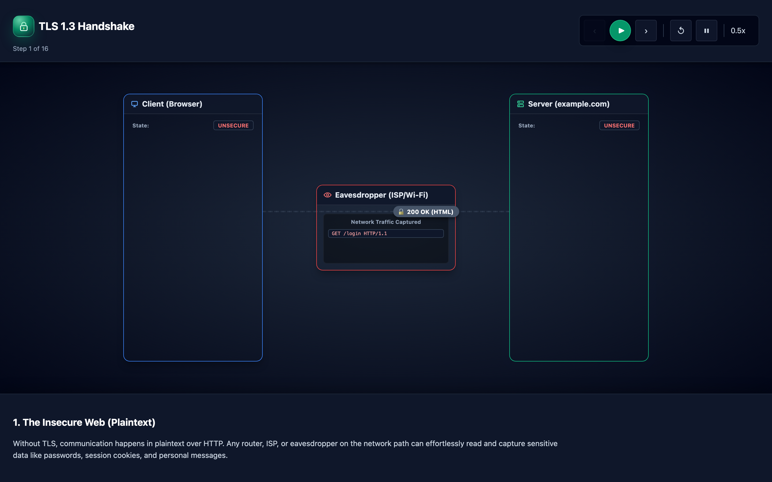Screen dimensions: 772x482
Task: Click the Eavesdropper (ISP/Wi-Fi) title
Action: (x=381, y=195)
